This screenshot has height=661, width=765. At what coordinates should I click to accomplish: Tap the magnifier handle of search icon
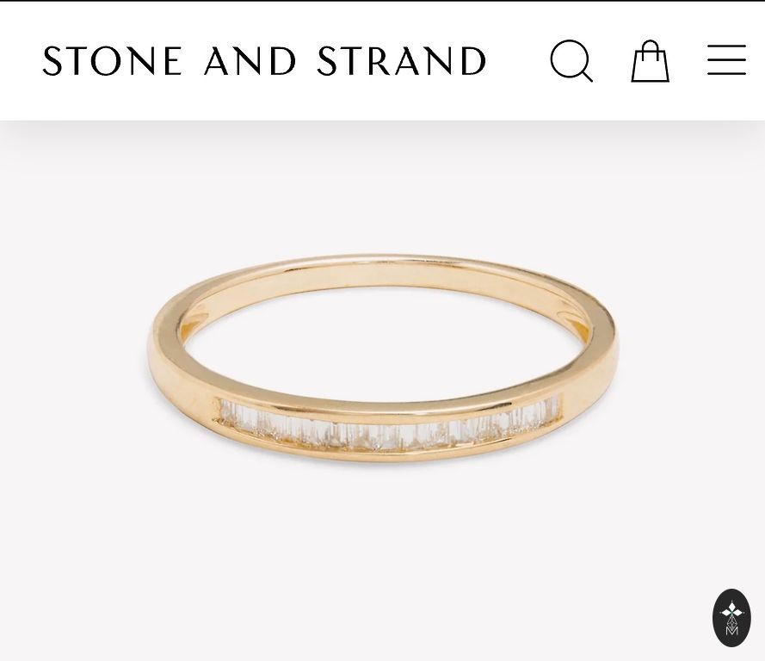pyautogui.click(x=586, y=75)
